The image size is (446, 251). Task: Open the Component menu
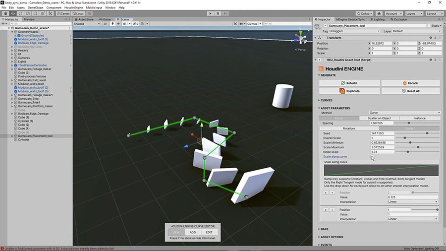click(x=54, y=7)
